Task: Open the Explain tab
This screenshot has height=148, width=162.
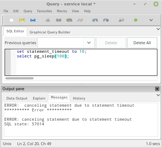Action: 39,98
